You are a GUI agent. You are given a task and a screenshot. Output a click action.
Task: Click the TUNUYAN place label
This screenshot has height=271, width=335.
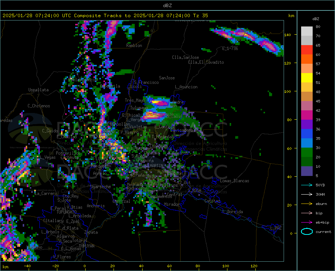point(86,246)
